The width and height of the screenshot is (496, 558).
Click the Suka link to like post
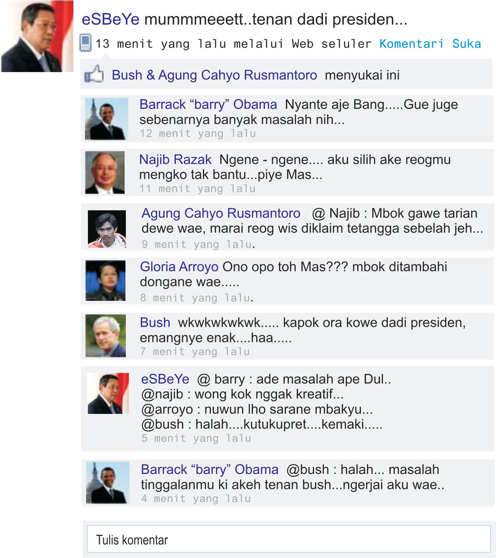[466, 44]
